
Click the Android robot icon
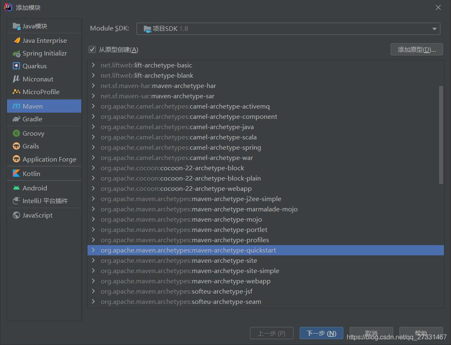coord(16,188)
